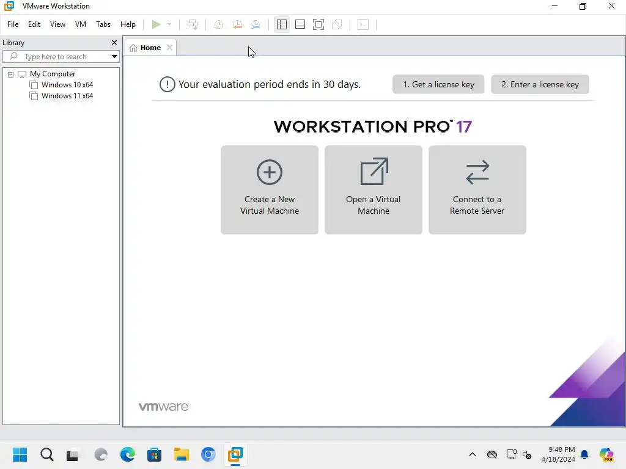The width and height of the screenshot is (626, 469).
Task: Click the green Power On play button
Action: (156, 24)
